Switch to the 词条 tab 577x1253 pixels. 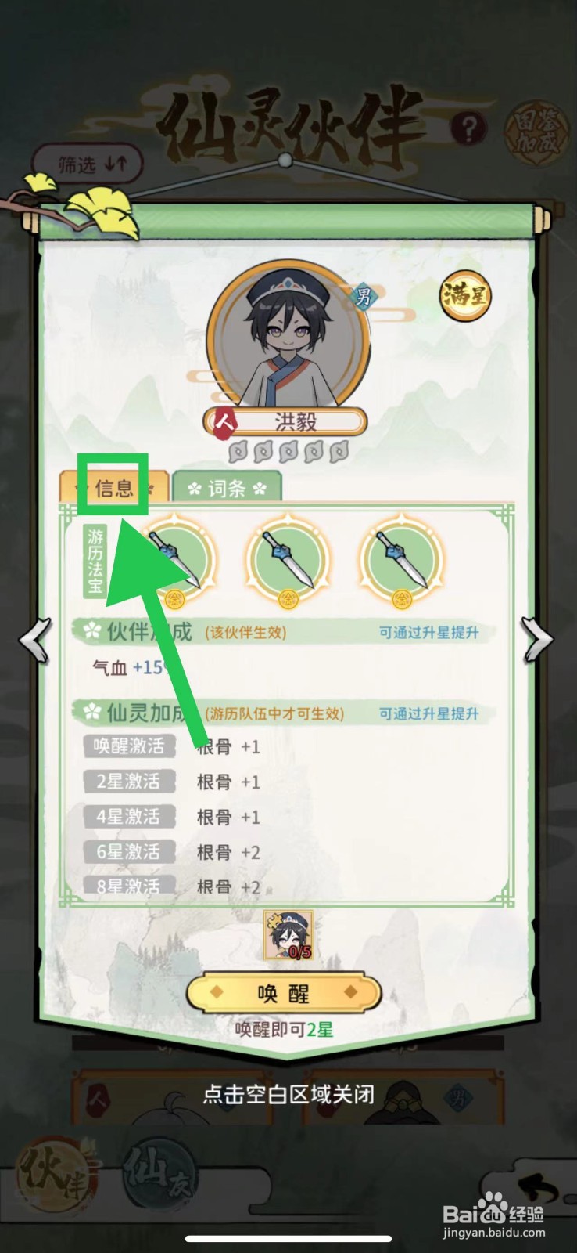(x=227, y=488)
